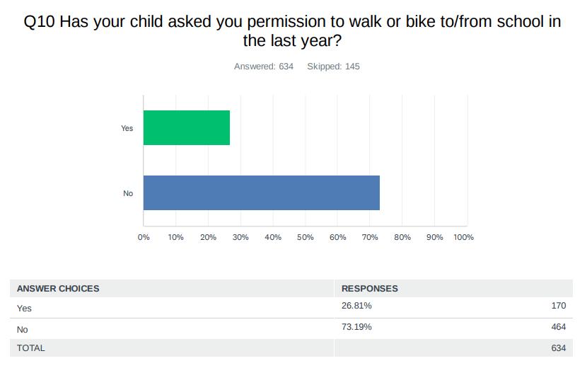Click the TOTAL row label
Image resolution: width=587 pixels, height=368 pixels.
coord(31,348)
